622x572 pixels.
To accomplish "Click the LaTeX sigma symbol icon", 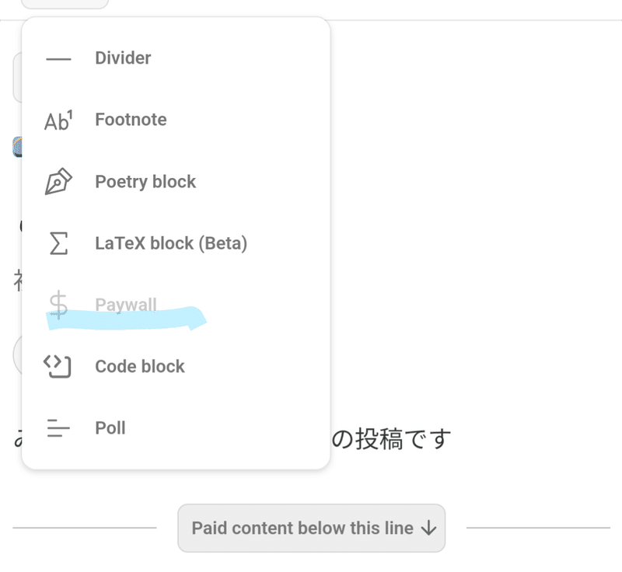I will tap(59, 243).
